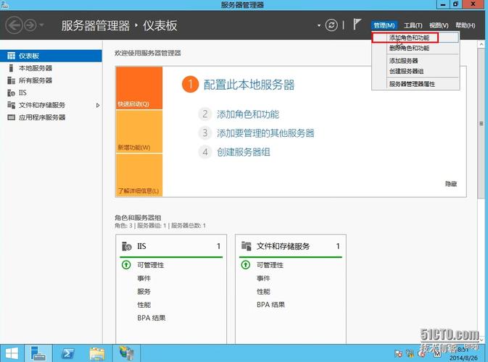Open the fourth pinned taskbar application

point(126,353)
